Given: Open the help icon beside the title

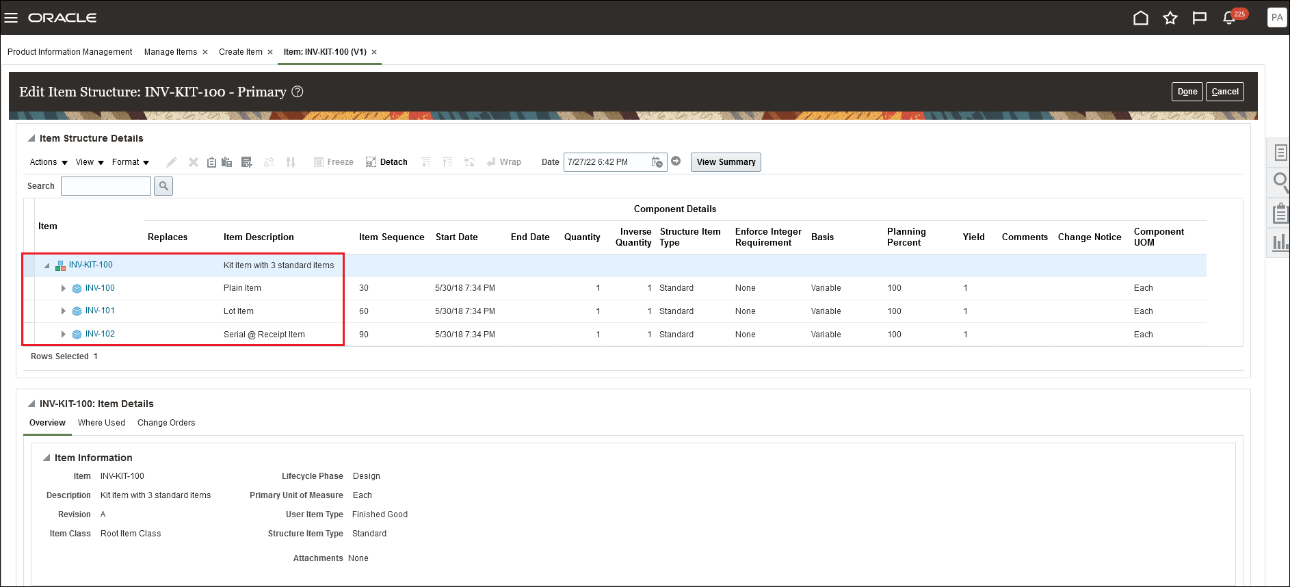Looking at the screenshot, I should coord(298,92).
